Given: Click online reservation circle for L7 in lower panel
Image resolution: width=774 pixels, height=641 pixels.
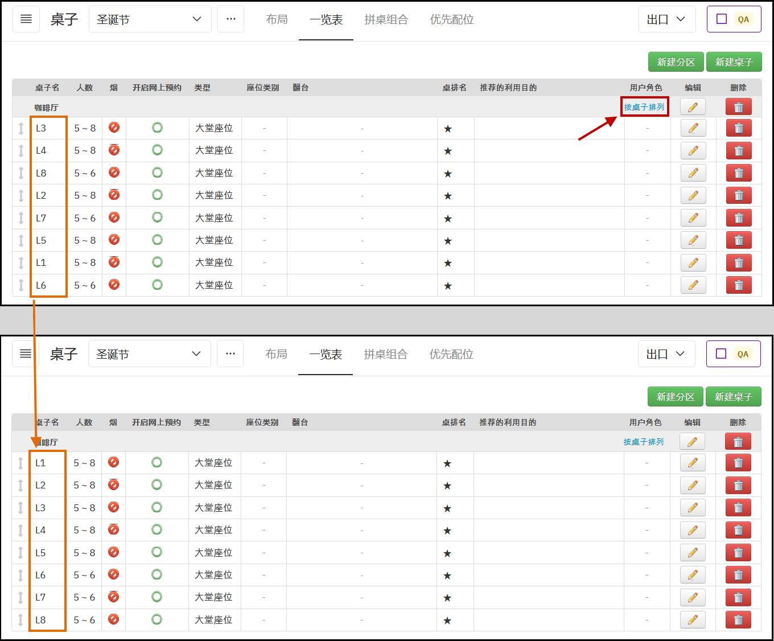Looking at the screenshot, I should tap(157, 597).
